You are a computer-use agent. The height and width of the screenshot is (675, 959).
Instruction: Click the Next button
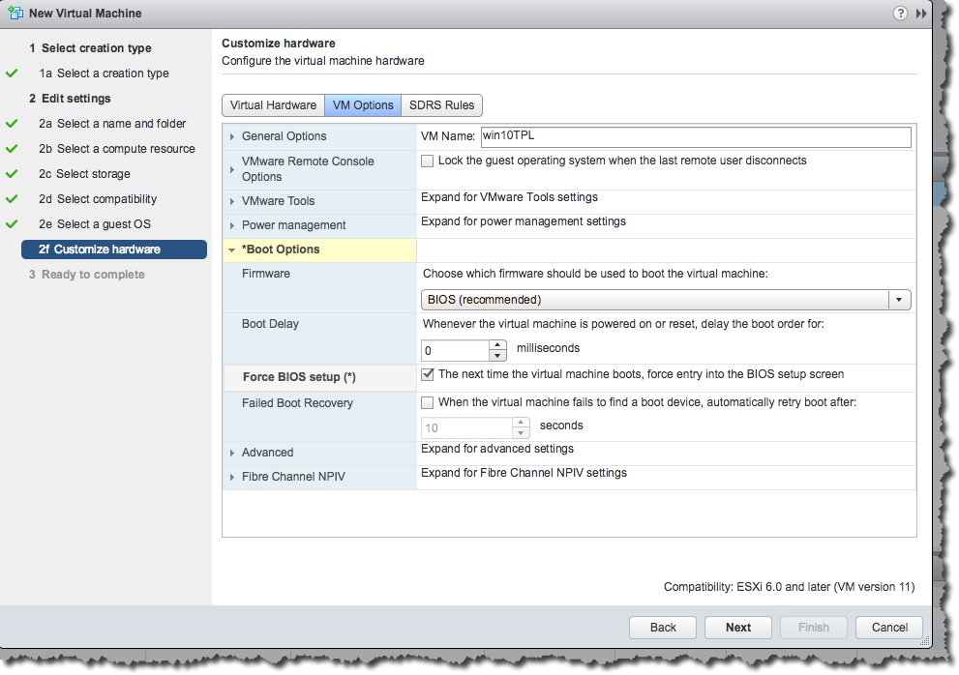click(x=738, y=628)
